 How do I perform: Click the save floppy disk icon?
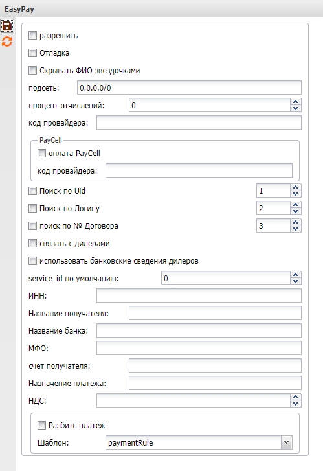(7, 26)
